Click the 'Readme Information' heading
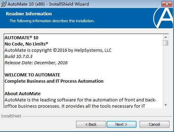 pos(29,14)
